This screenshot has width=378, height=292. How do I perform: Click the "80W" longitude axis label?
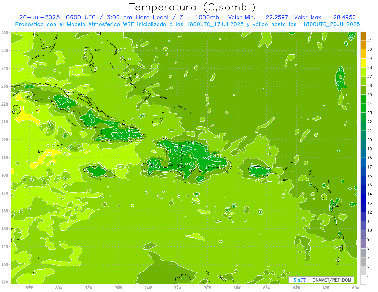pyautogui.click(x=59, y=288)
